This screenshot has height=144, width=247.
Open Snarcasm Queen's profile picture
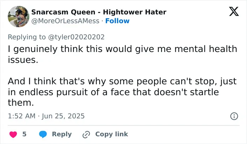pyautogui.click(x=18, y=17)
